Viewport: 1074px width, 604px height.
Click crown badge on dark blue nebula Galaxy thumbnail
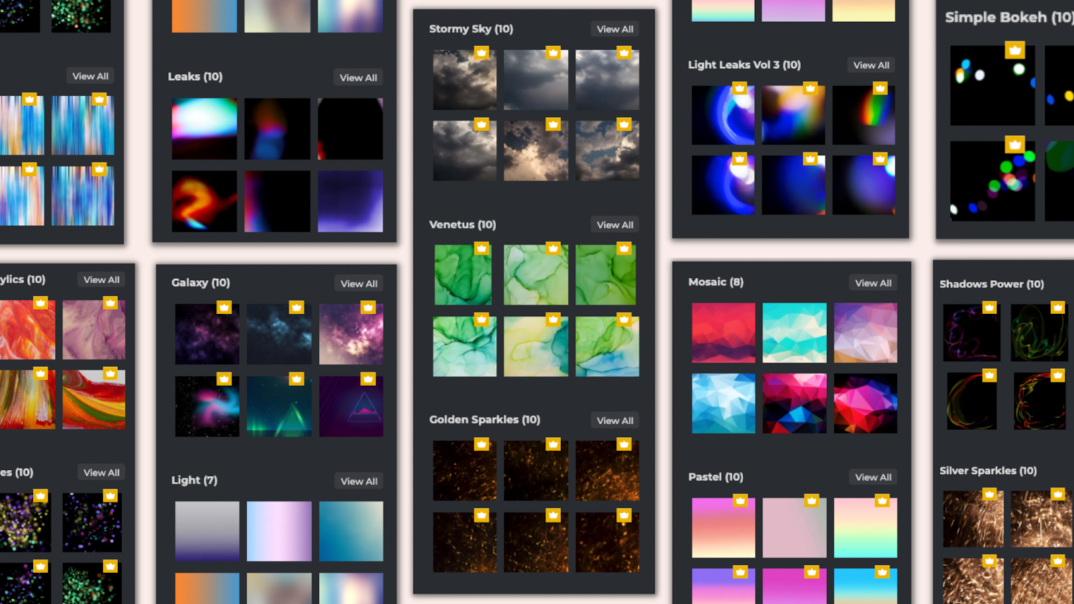pos(296,307)
